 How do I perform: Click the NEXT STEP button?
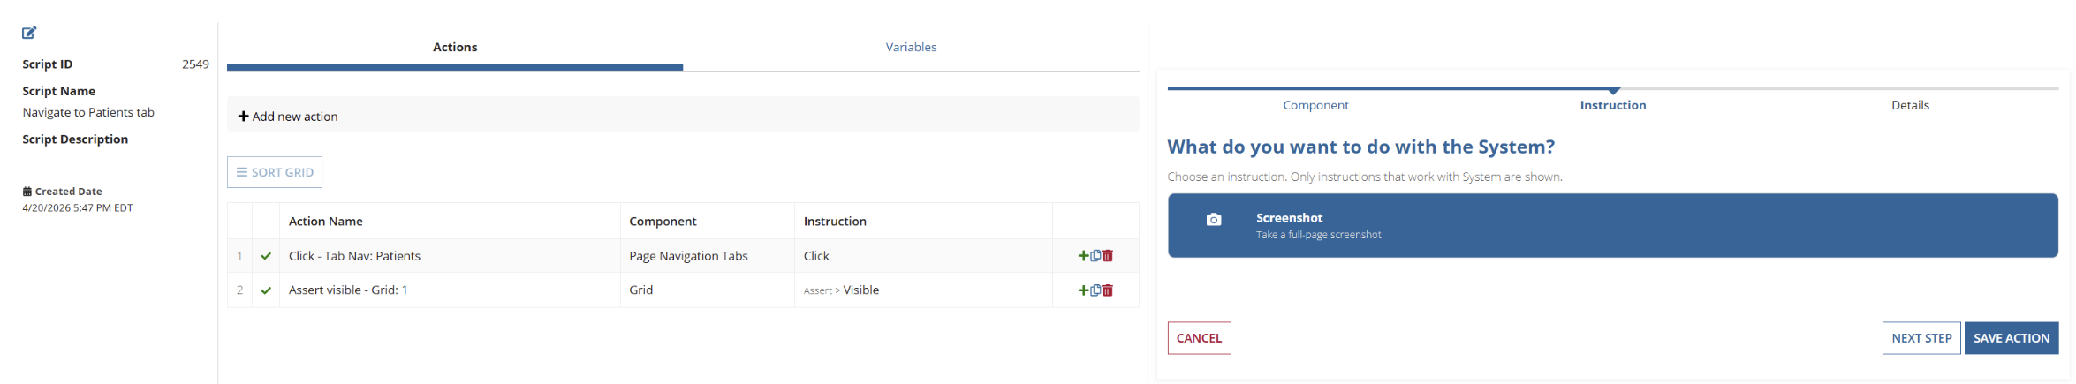(x=1921, y=338)
